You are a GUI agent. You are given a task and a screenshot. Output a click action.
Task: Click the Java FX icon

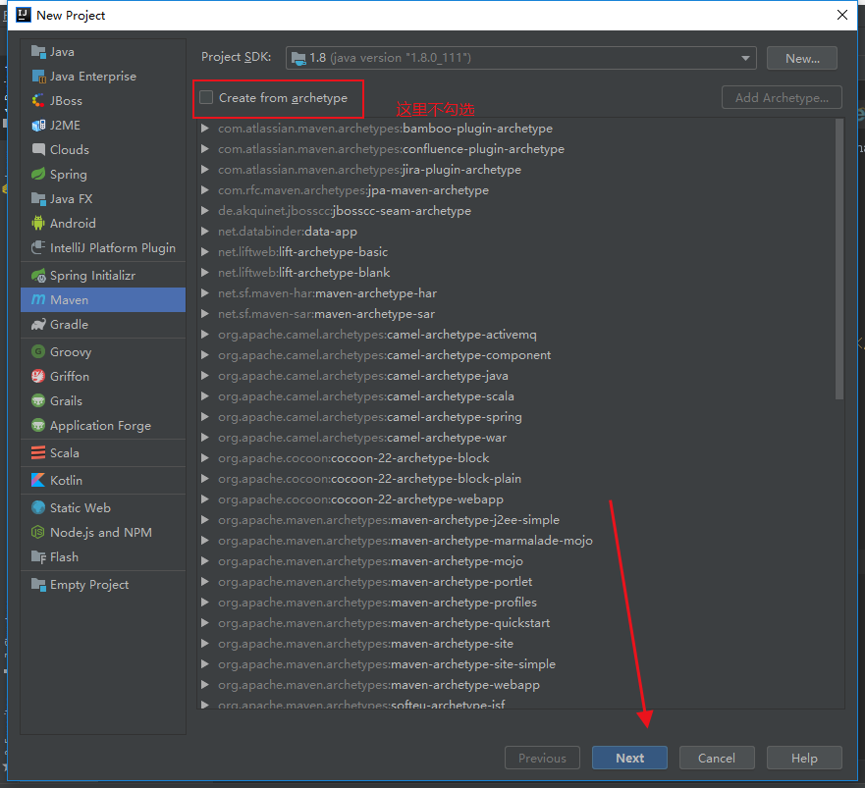(x=38, y=198)
